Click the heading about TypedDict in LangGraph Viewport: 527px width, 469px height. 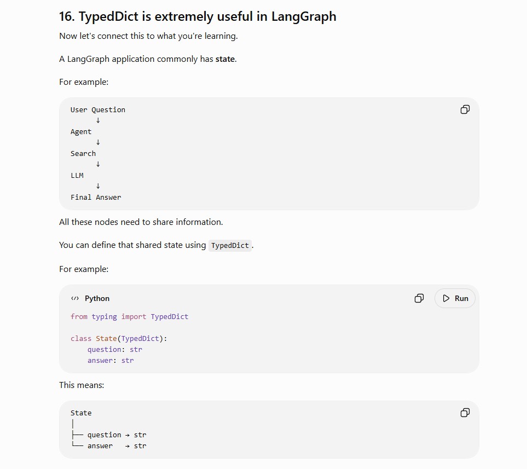pyautogui.click(x=198, y=16)
